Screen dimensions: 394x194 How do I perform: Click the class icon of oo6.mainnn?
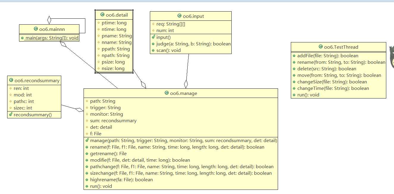coord(36,29)
